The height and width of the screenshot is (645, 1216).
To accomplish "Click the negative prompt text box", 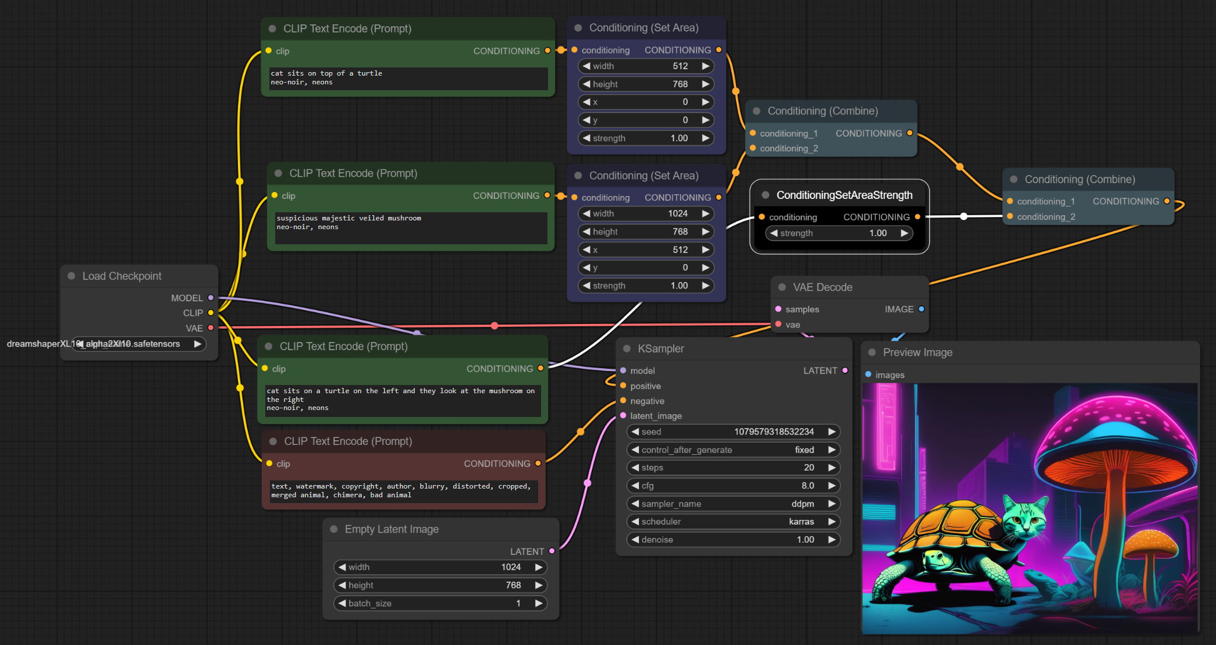I will click(x=403, y=491).
